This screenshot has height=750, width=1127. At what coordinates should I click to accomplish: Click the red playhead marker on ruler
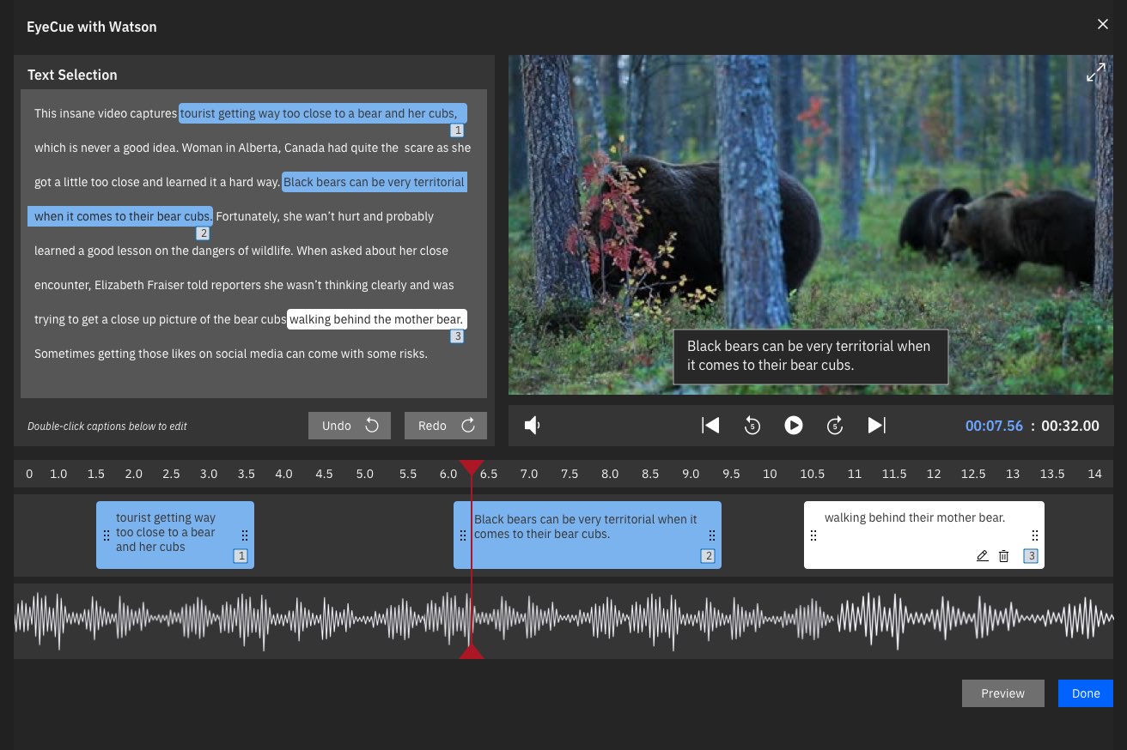pyautogui.click(x=471, y=468)
